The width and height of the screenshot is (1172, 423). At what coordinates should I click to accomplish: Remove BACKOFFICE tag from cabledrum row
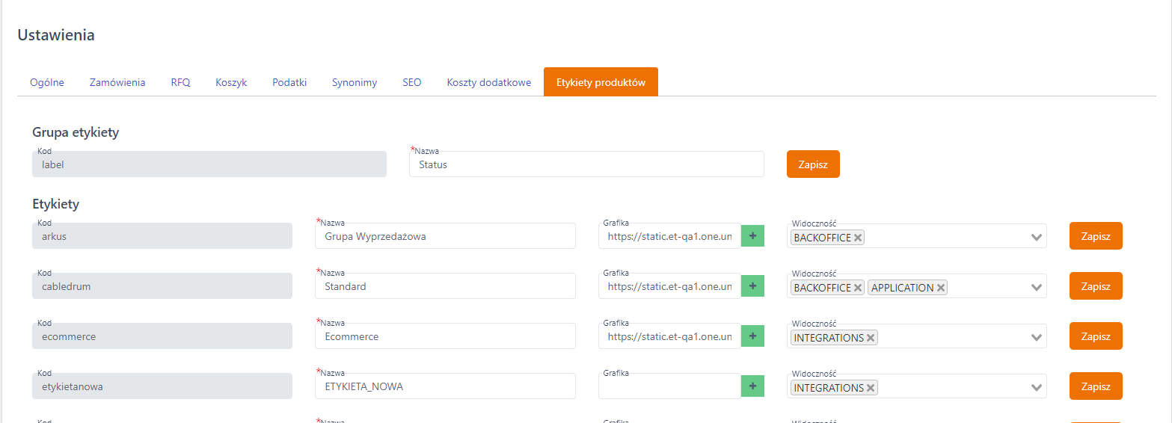tap(858, 288)
